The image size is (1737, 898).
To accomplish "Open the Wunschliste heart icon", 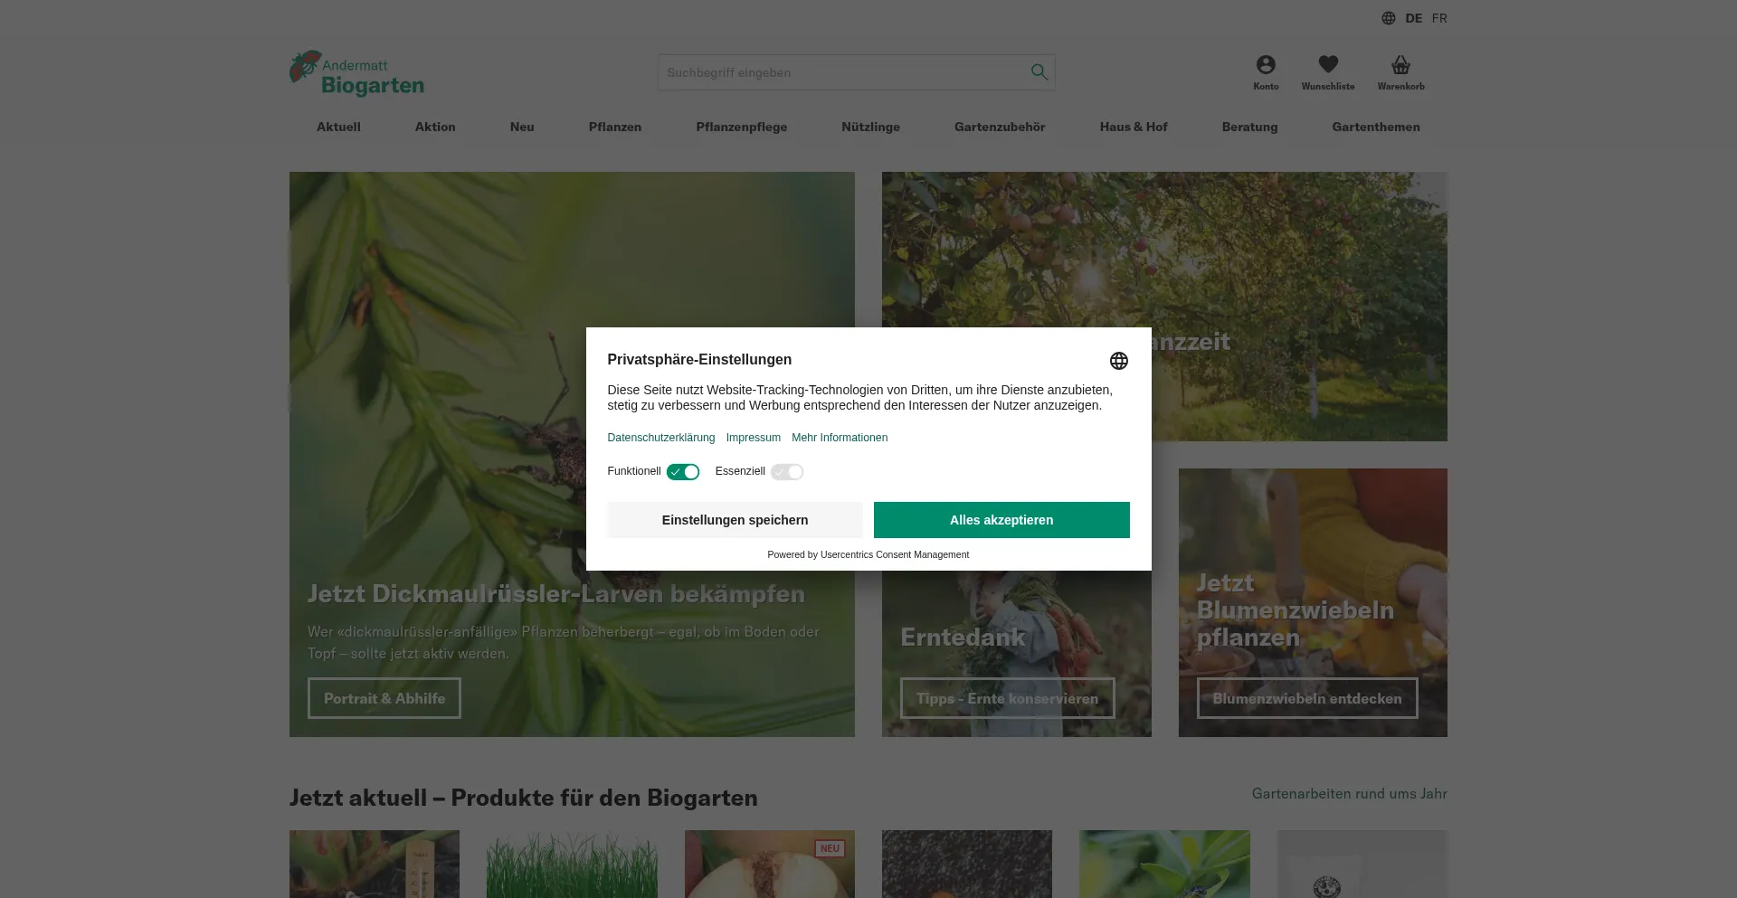I will (1328, 65).
